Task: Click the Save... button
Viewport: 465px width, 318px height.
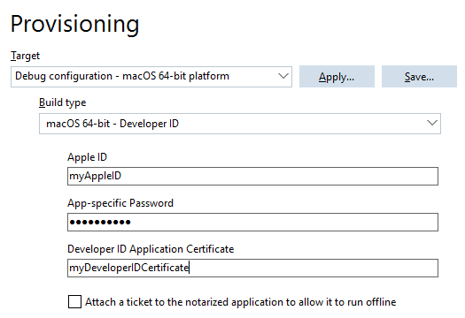Action: pyautogui.click(x=419, y=77)
